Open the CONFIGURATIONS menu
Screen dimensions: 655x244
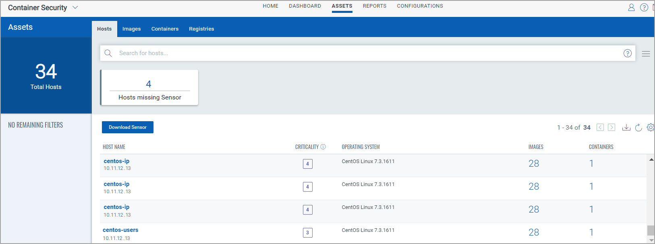click(420, 6)
